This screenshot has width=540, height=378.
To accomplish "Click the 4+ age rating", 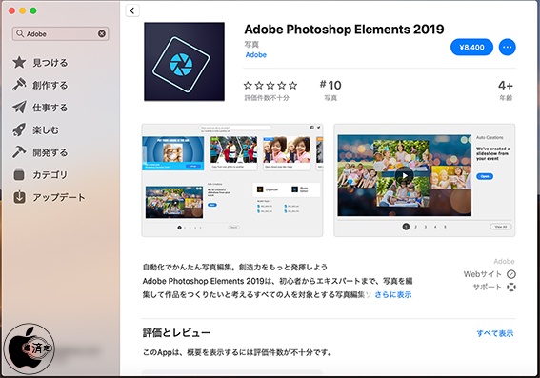I will point(506,90).
